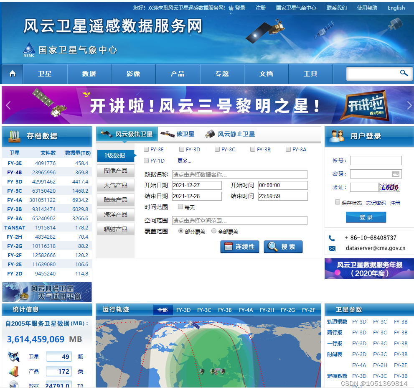Select the 图像产品 category tab

[116, 171]
